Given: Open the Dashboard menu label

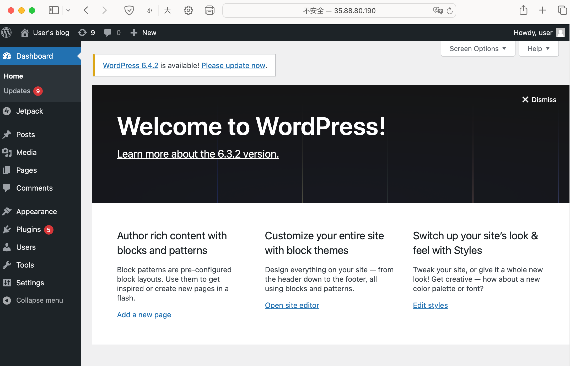Looking at the screenshot, I should click(x=35, y=56).
